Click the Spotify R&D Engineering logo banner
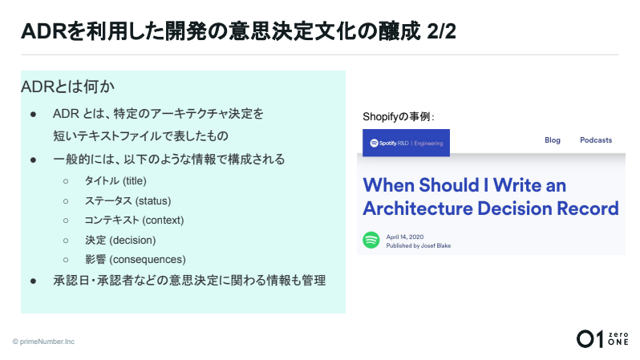640x360 pixels. [x=406, y=143]
